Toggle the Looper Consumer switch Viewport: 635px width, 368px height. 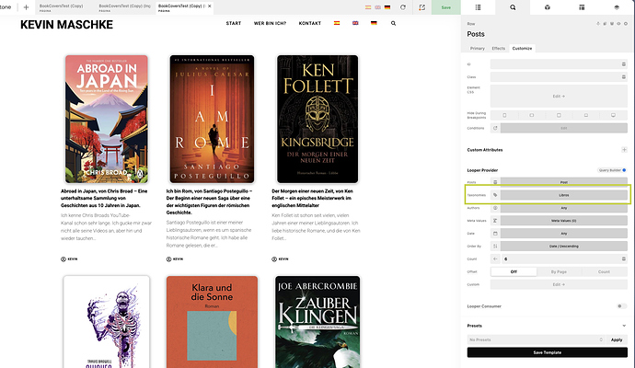tap(621, 305)
